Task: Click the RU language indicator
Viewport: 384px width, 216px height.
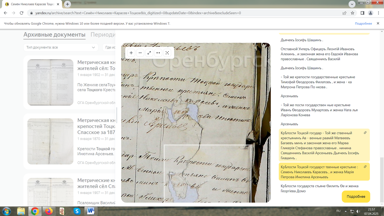Action: tap(338, 211)
